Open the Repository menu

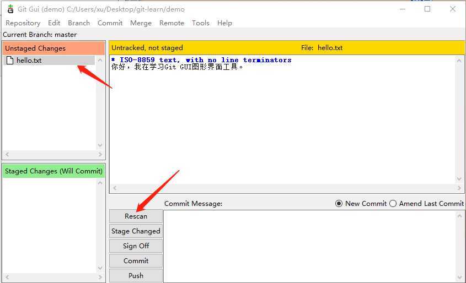point(23,23)
